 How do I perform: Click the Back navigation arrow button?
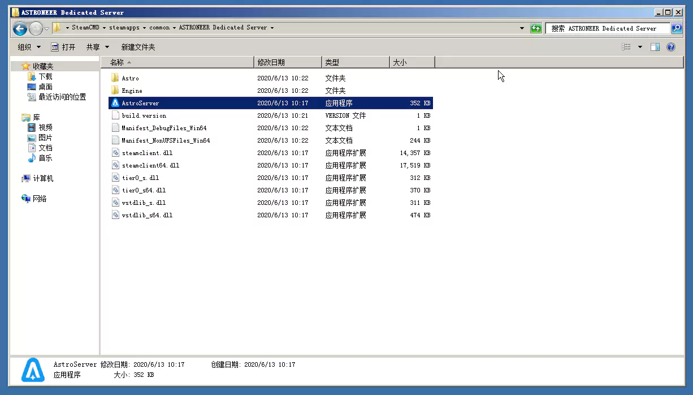pos(20,28)
